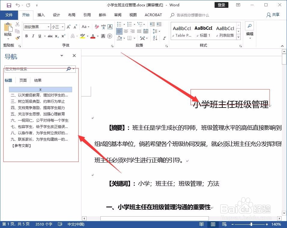Switch to Read Mode view icon

tap(201, 224)
